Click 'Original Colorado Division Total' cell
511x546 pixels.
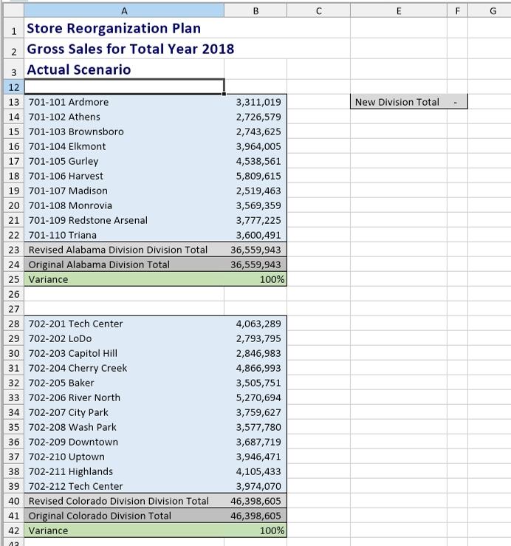click(x=124, y=516)
